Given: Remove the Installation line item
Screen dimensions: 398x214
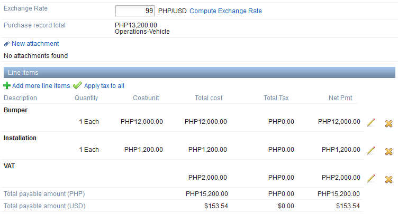Looking at the screenshot, I should (388, 151).
